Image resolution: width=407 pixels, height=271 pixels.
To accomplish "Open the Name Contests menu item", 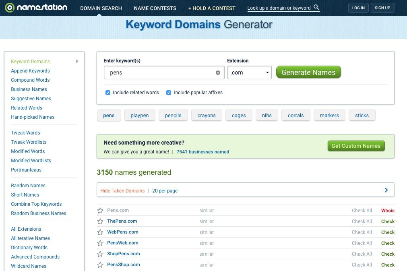I will (x=155, y=8).
